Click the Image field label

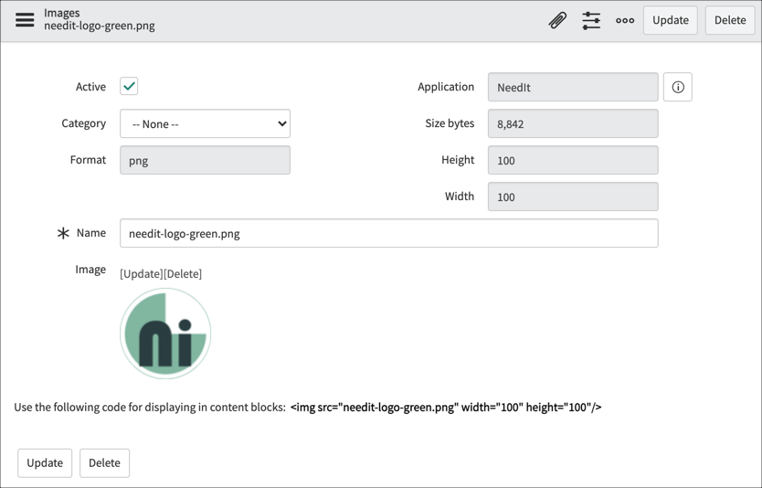(x=90, y=270)
